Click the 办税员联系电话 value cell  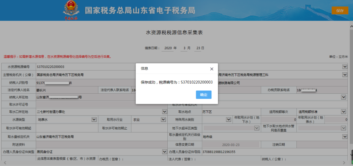(322, 90)
